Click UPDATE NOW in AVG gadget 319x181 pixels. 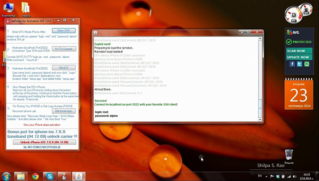tap(299, 57)
